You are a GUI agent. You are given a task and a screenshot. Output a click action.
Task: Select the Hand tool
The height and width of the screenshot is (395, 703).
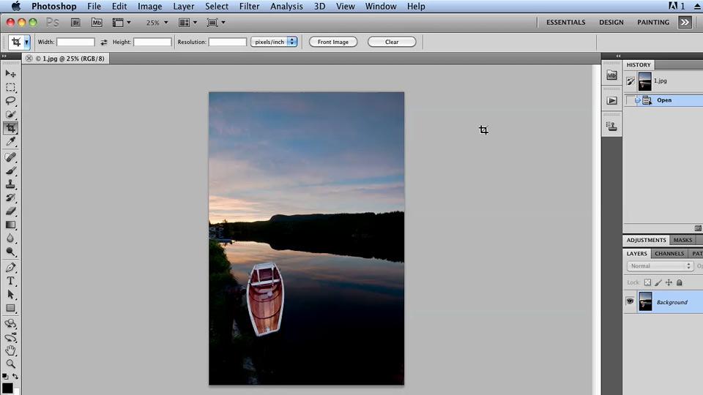(x=10, y=350)
